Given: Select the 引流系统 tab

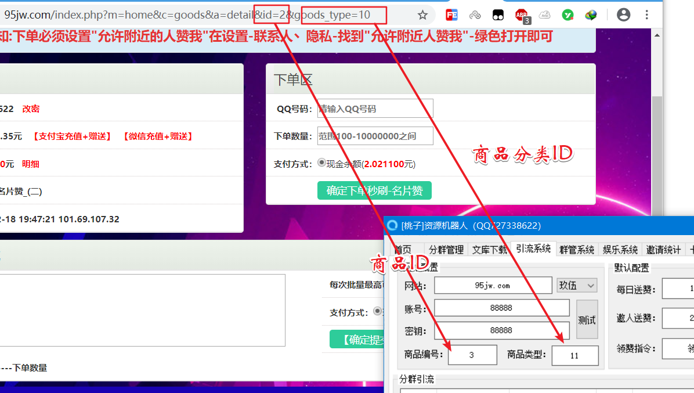Looking at the screenshot, I should pos(533,248).
